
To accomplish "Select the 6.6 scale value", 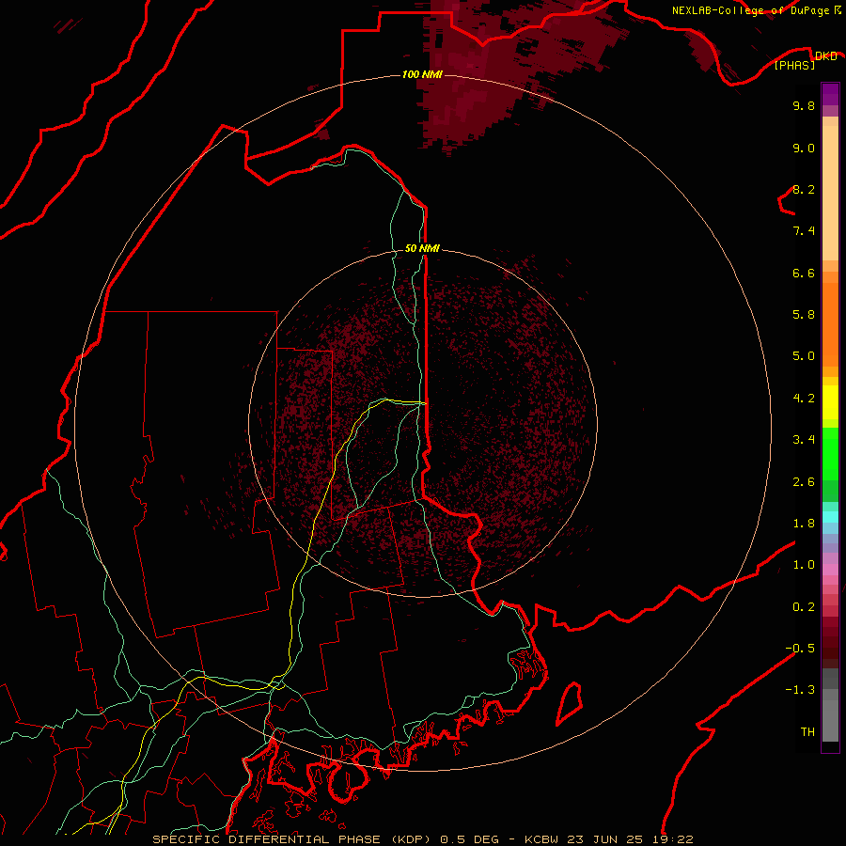I will (804, 273).
